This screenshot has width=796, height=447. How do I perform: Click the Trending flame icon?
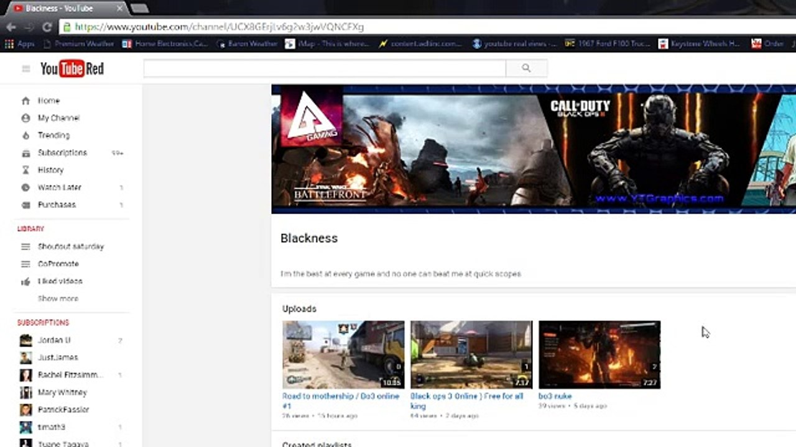25,135
